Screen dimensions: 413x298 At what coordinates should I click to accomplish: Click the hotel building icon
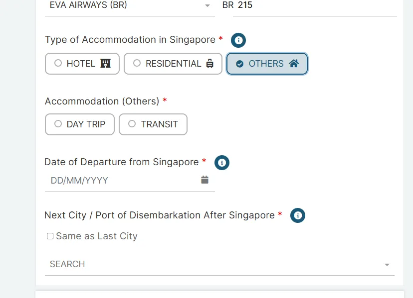click(105, 63)
